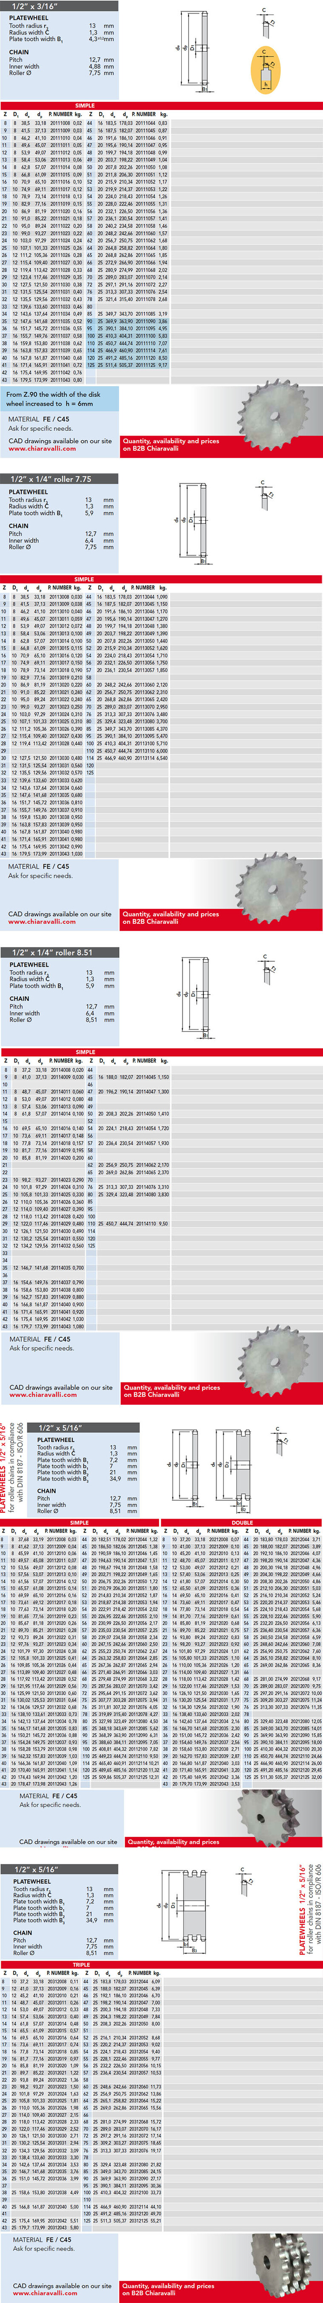Click 'MATERIAL FE / C45' text in the roller 8.51 section
Screen dimensions: 323x2303
(x=40, y=1339)
